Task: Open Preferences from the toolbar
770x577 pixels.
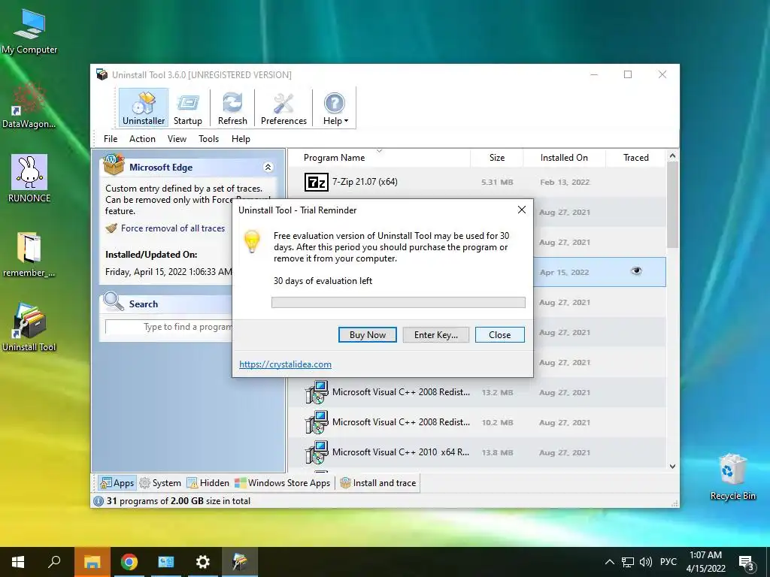Action: (x=283, y=108)
